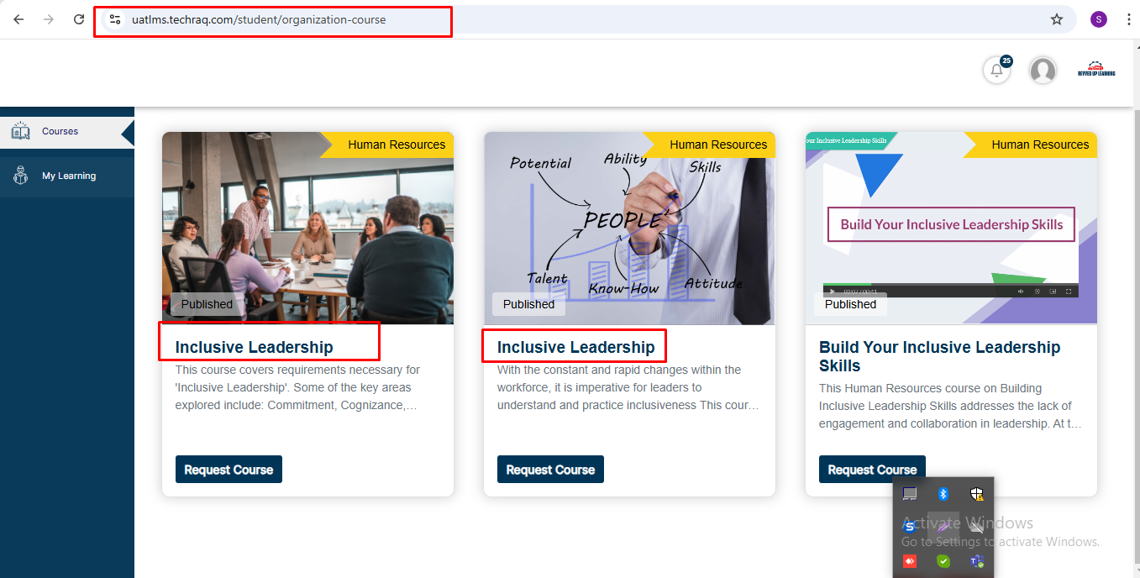Bookmark this page with the star icon

click(1057, 19)
